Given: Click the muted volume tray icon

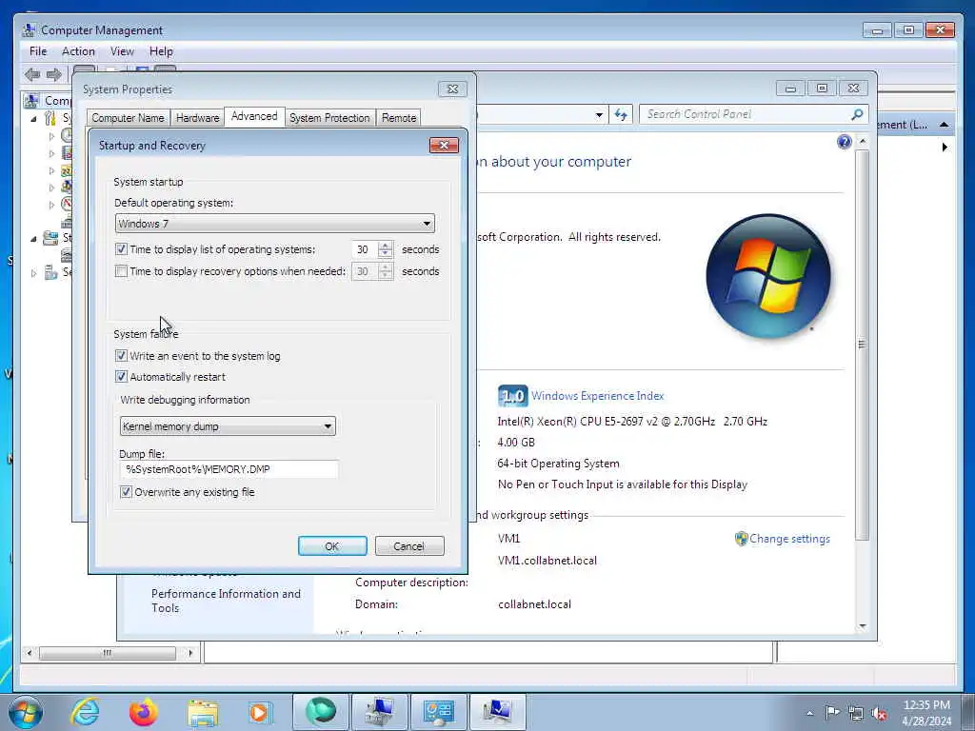Looking at the screenshot, I should (879, 713).
